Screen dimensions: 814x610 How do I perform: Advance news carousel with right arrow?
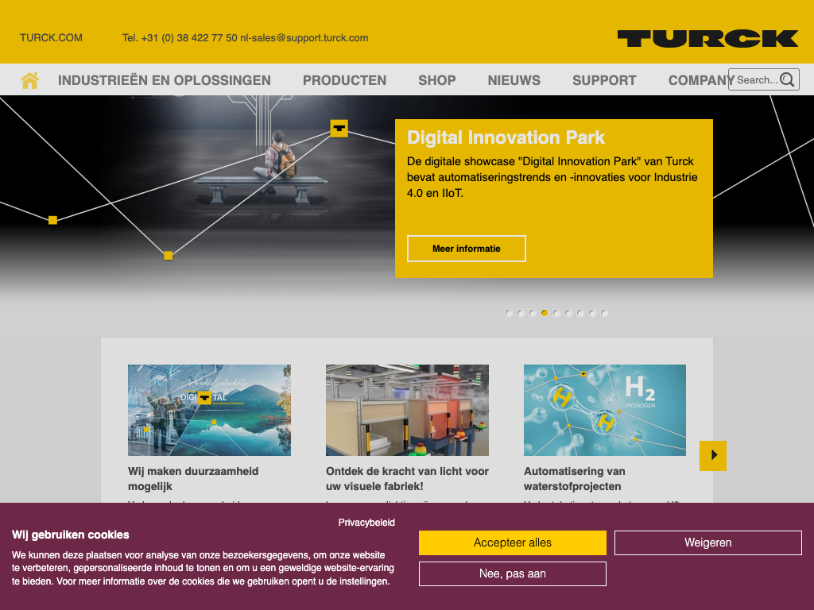[x=713, y=455]
